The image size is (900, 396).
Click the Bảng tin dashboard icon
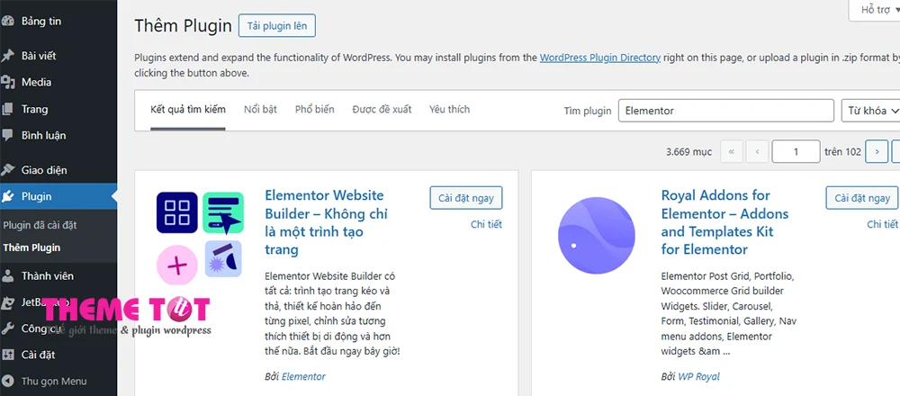(7, 22)
